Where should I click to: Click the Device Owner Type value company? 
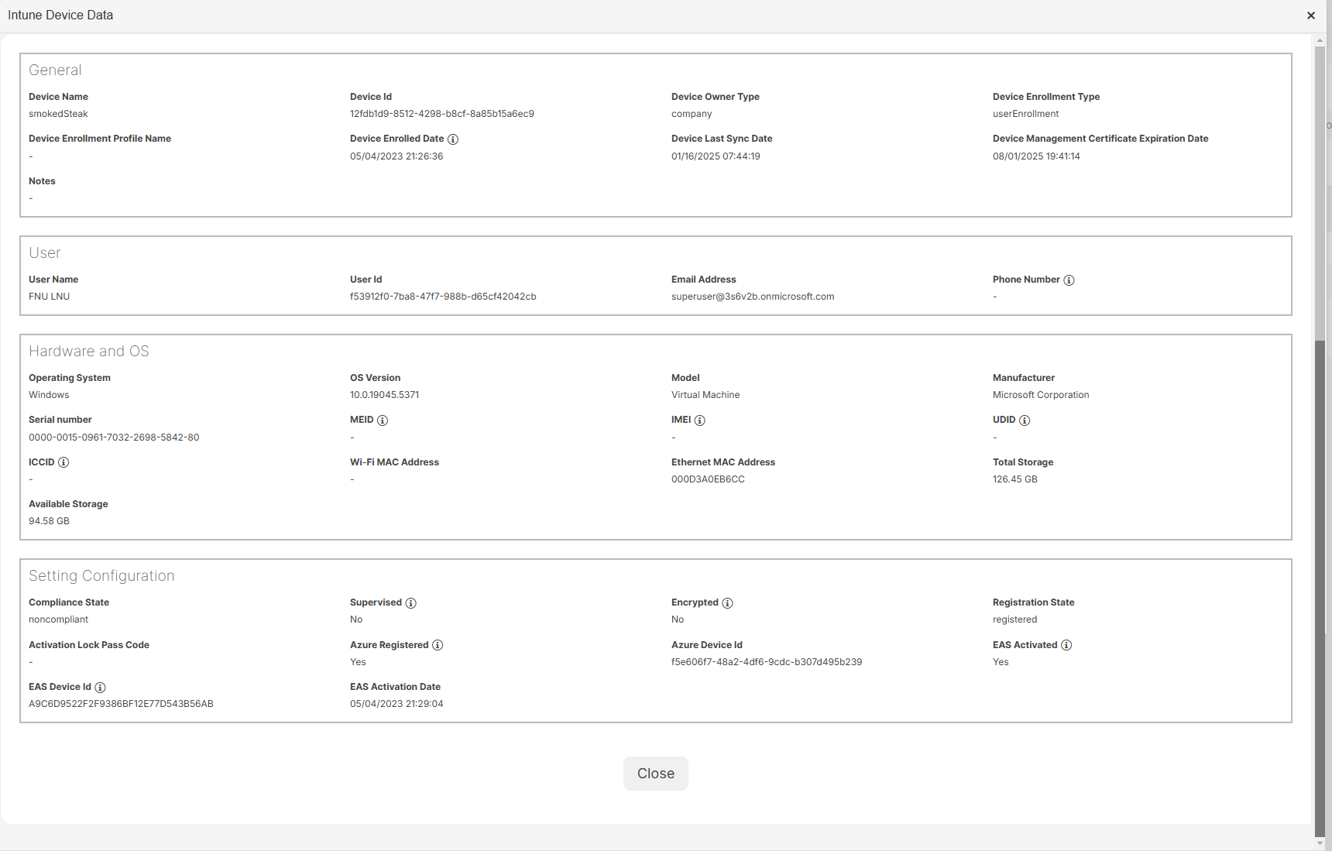tap(692, 114)
